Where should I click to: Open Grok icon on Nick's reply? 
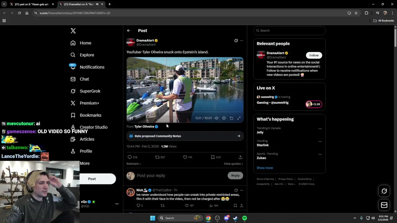click(236, 190)
